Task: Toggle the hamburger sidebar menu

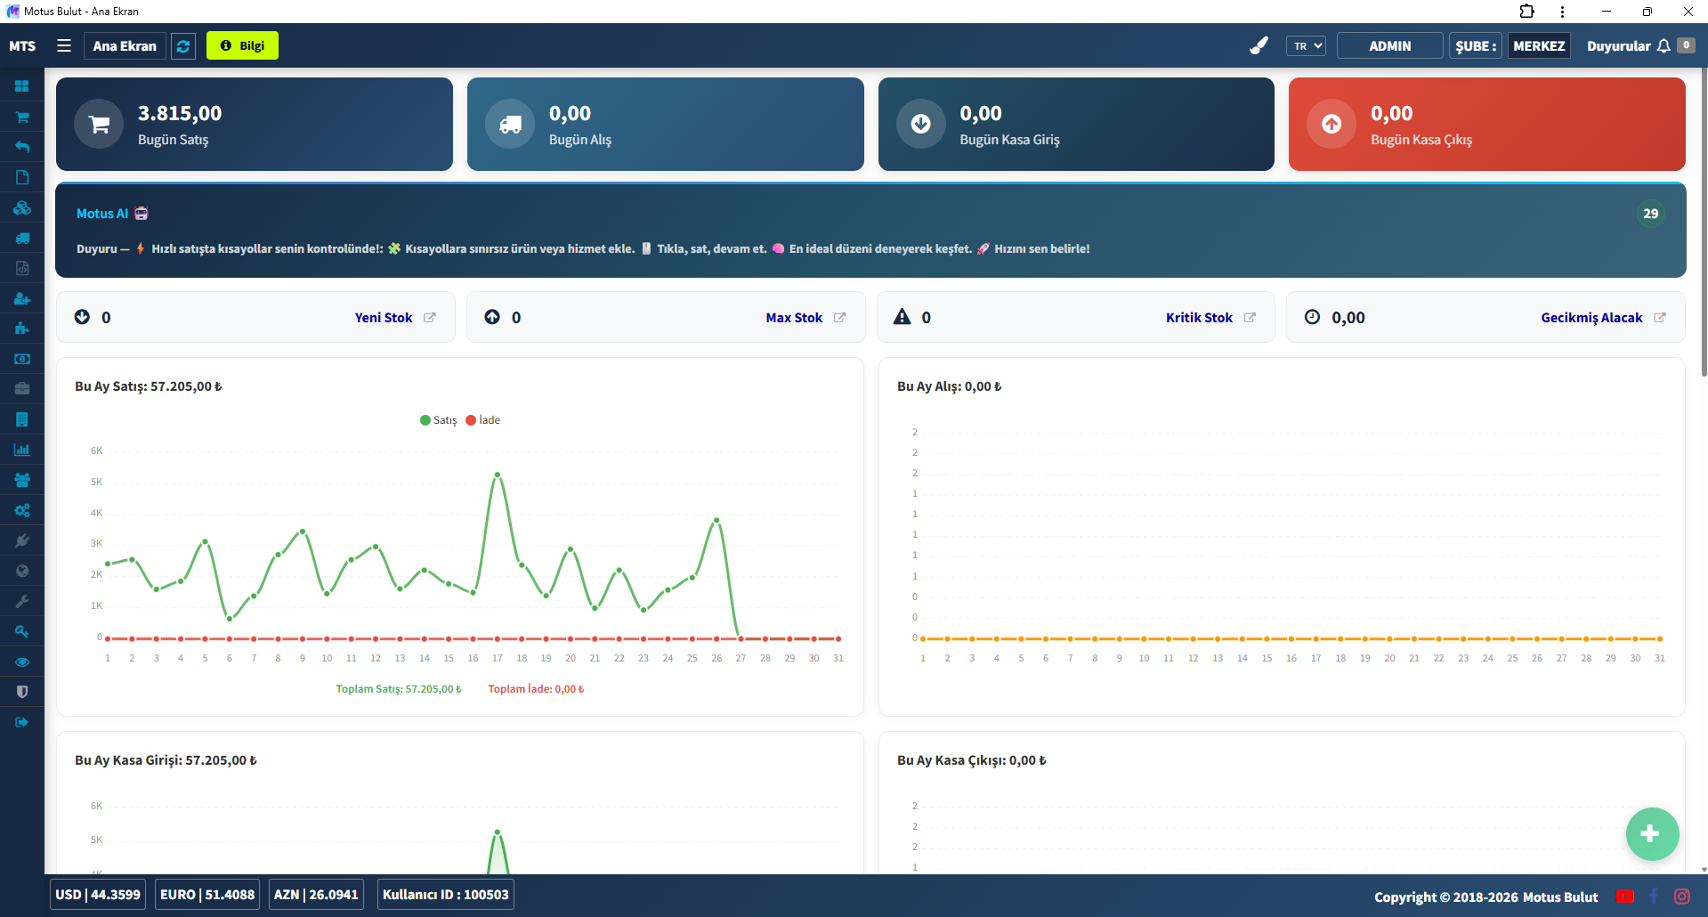Action: [x=64, y=45]
